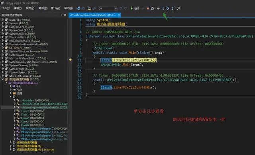Expand the PE node in the tree
This screenshot has height=155, width=255.
(11, 86)
